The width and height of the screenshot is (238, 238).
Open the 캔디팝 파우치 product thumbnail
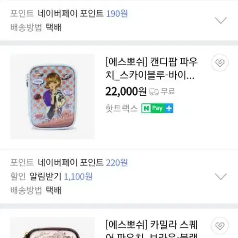tap(52, 97)
